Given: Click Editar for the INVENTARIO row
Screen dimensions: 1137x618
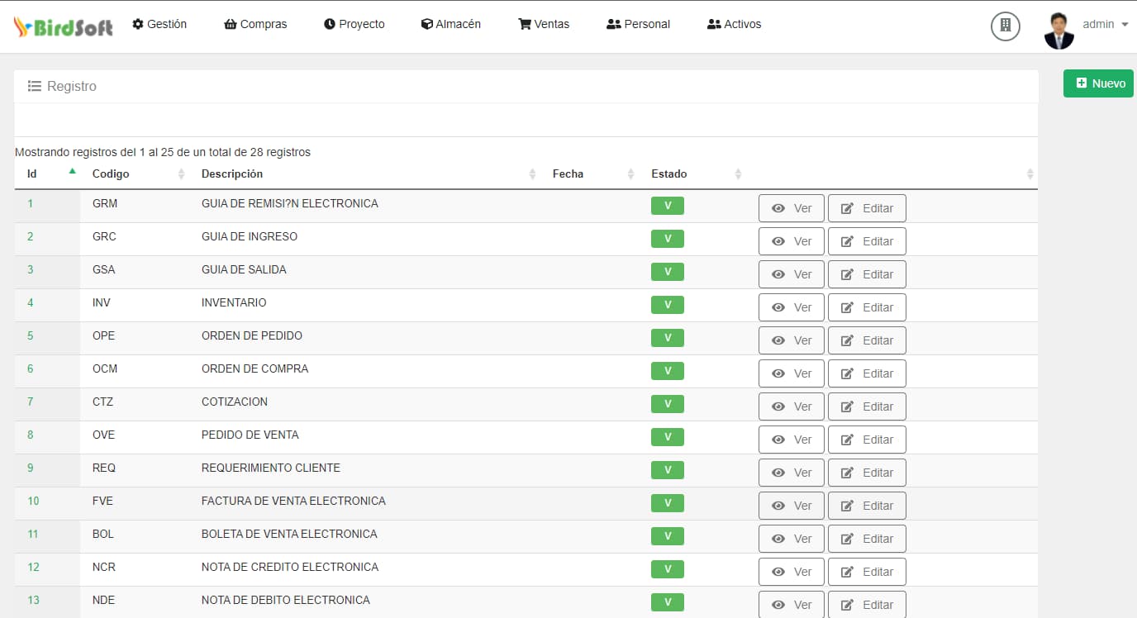Looking at the screenshot, I should point(867,307).
